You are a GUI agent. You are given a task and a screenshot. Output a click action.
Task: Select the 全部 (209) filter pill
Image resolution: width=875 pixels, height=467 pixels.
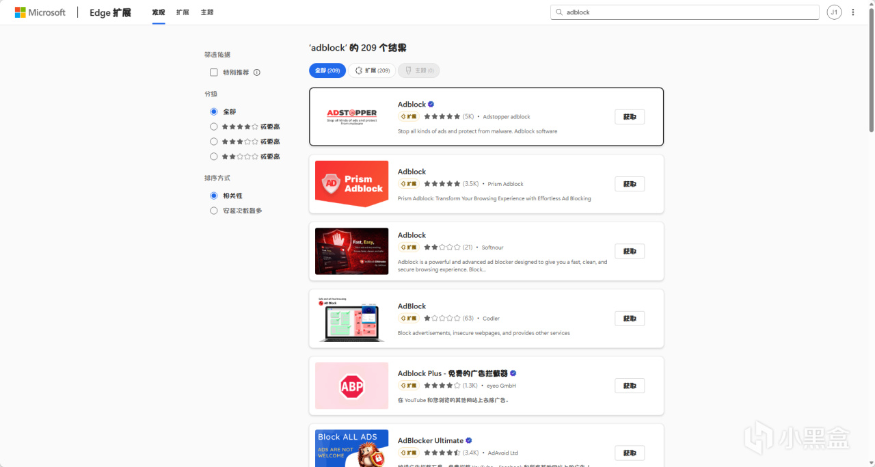(x=327, y=70)
